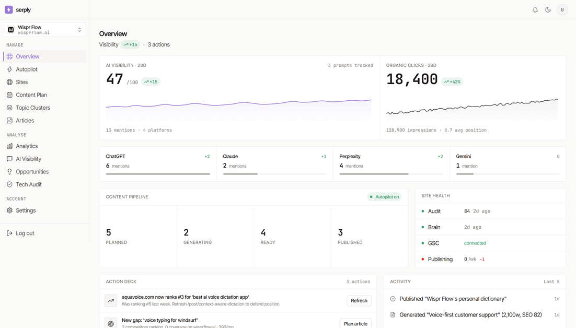Open the Content Plan section

pyautogui.click(x=31, y=95)
